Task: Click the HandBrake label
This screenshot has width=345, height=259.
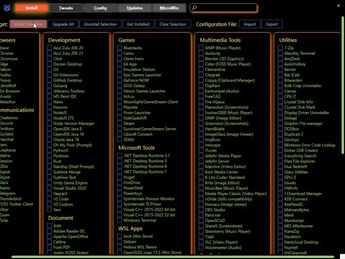Action: (215, 129)
